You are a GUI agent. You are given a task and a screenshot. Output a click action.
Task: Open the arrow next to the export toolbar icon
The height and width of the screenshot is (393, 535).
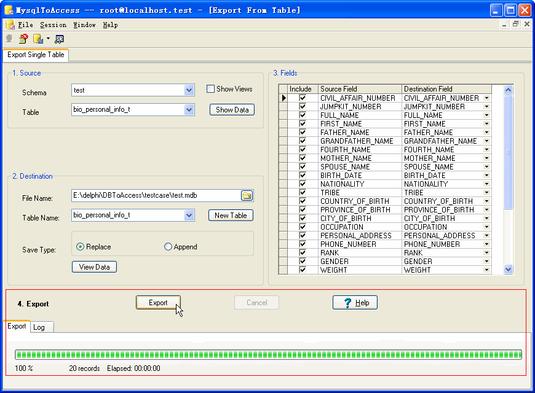click(x=48, y=39)
